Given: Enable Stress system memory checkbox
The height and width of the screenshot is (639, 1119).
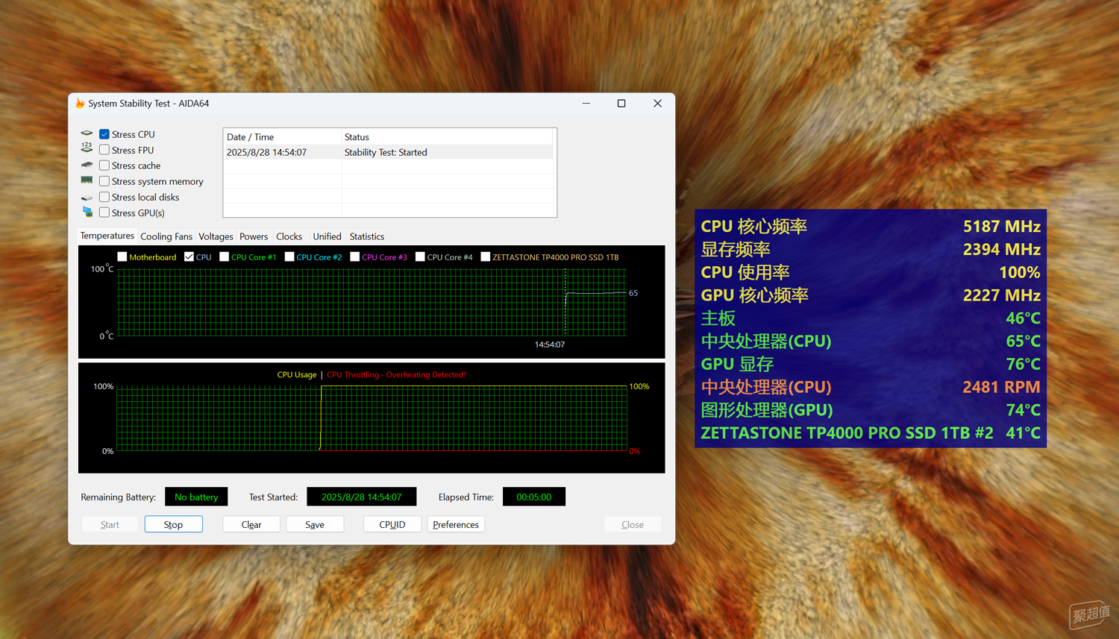Looking at the screenshot, I should [x=104, y=181].
